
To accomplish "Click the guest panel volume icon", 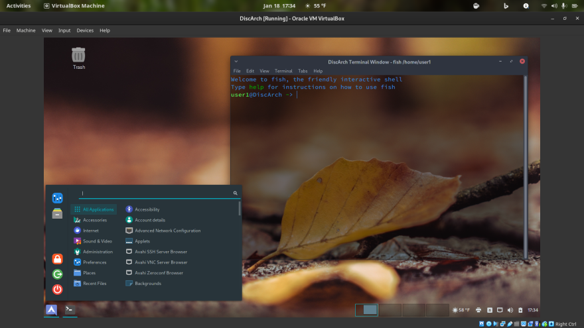I will click(510, 310).
